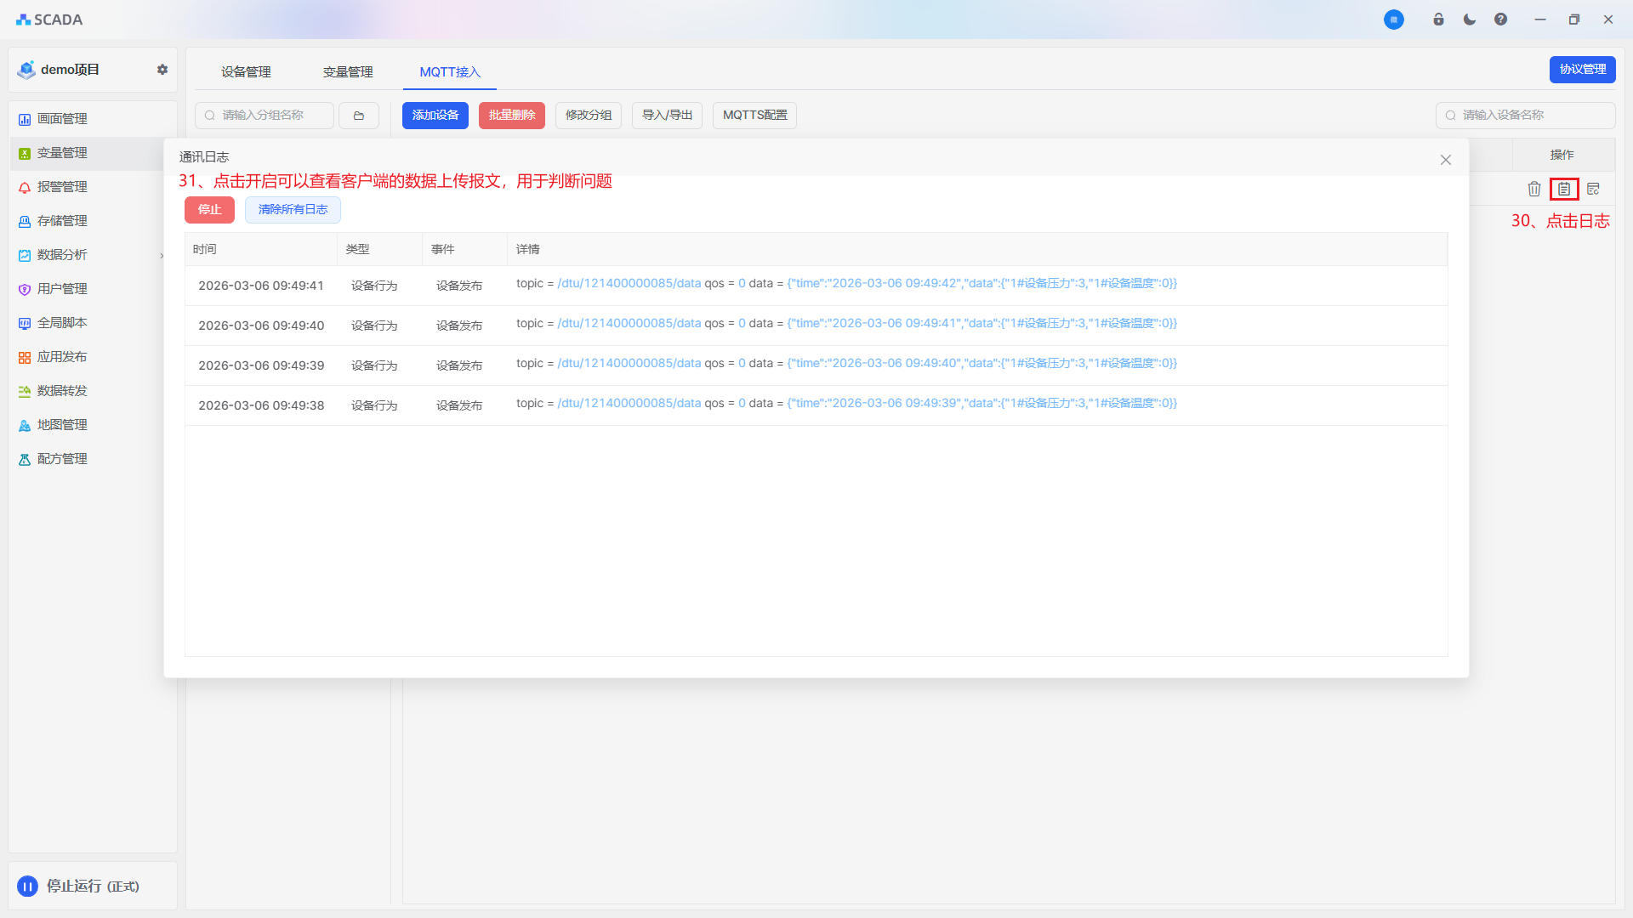Stop the running project with pause button
Image resolution: width=1633 pixels, height=918 pixels.
coord(27,887)
